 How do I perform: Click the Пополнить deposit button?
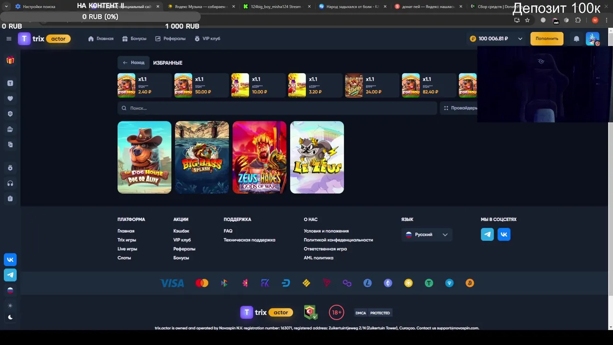[547, 39]
